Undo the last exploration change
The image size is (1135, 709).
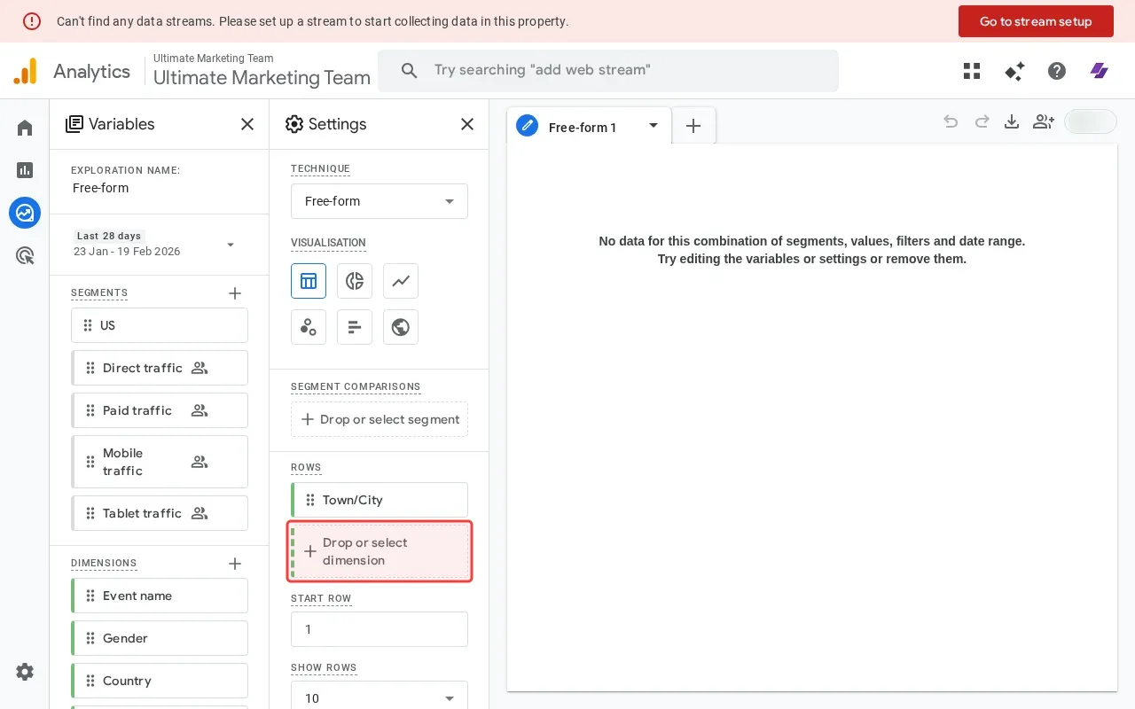(951, 121)
